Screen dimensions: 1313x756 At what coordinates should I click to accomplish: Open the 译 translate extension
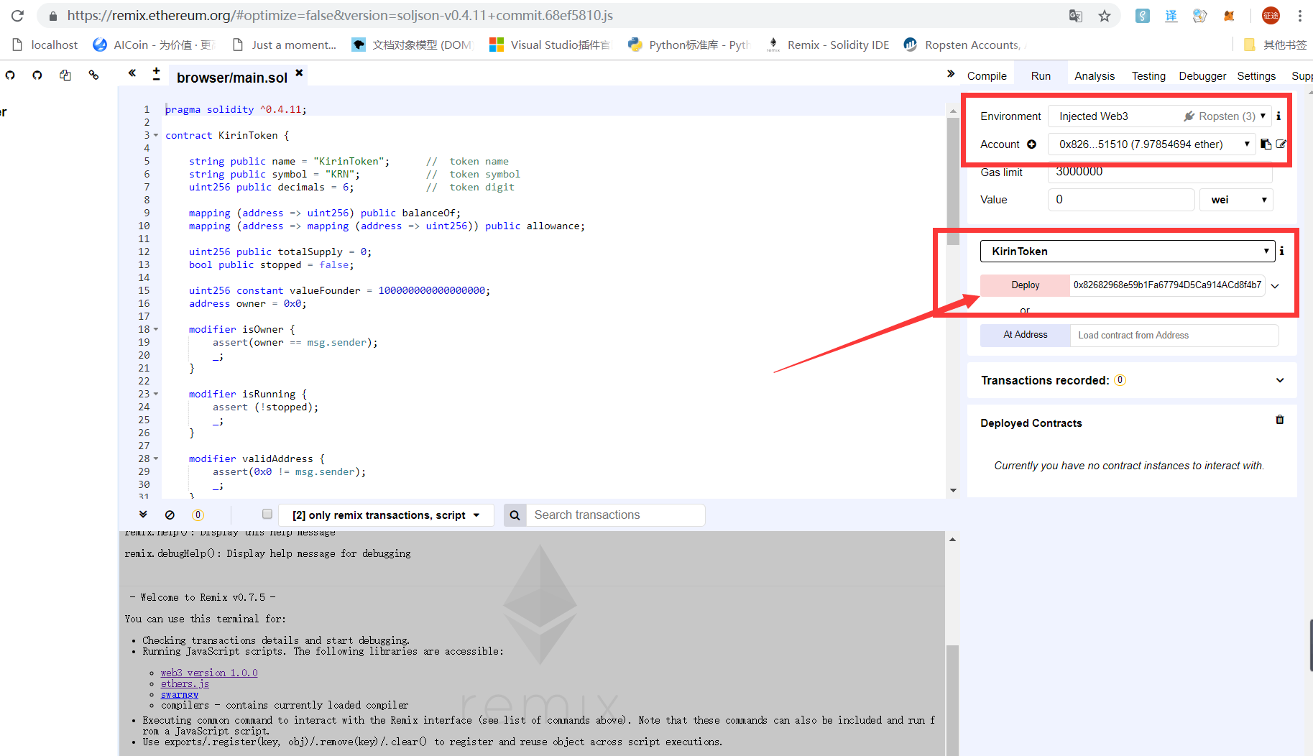click(x=1171, y=15)
